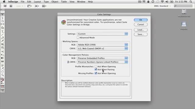The image size is (195, 109).
Task: Open Working Spaces RGB dropdown Adobe RGB
Action: coord(102,45)
